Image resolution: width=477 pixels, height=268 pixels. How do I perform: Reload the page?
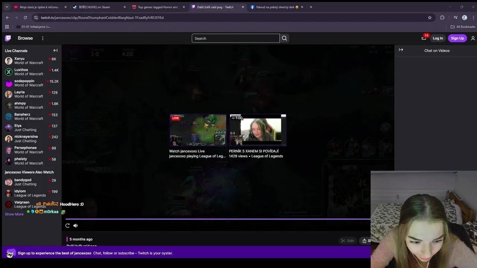25,17
